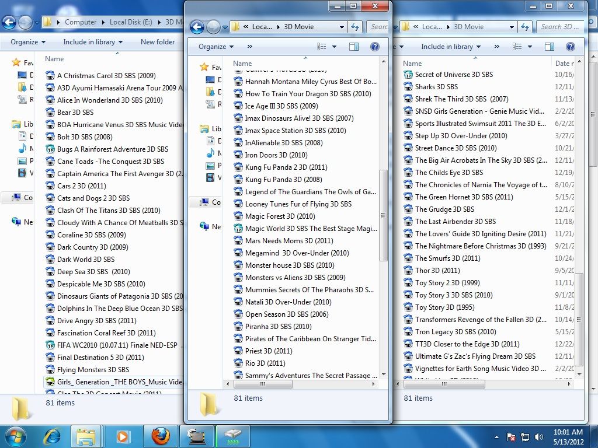Select the Libraries icon in the middle window

pyautogui.click(x=204, y=129)
